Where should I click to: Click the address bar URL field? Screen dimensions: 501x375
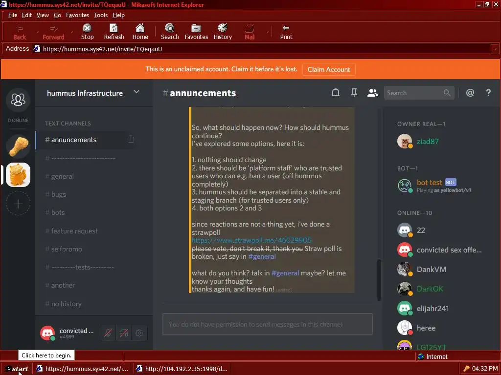(x=260, y=49)
